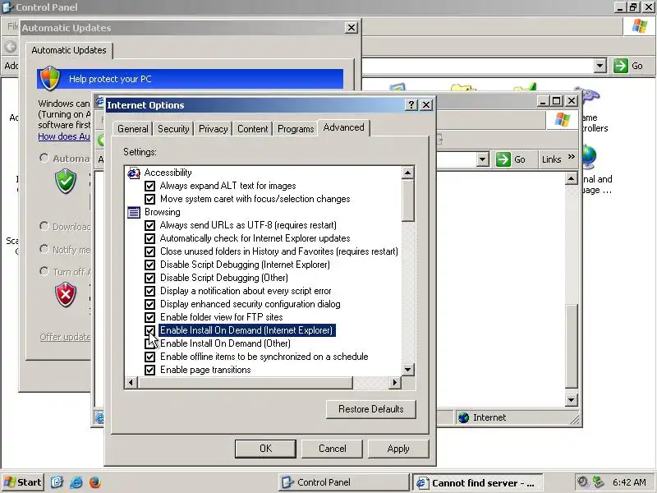657x493 pixels.
Task: Switch to the Security tab
Action: tap(173, 129)
